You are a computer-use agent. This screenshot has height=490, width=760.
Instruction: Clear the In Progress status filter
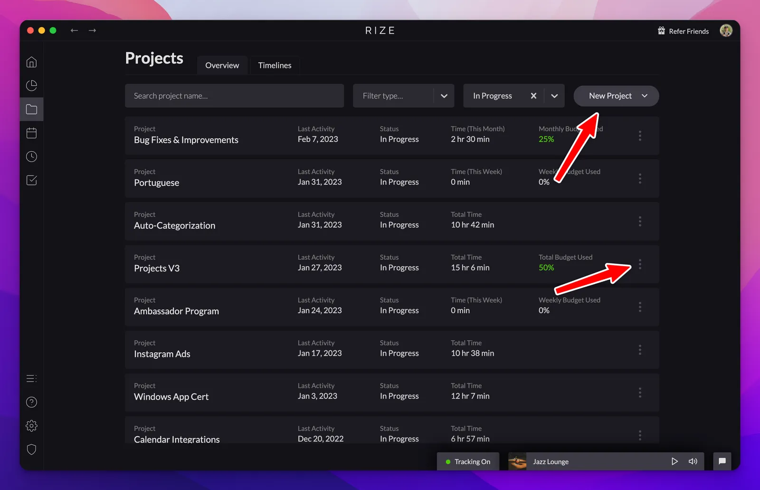(x=533, y=96)
